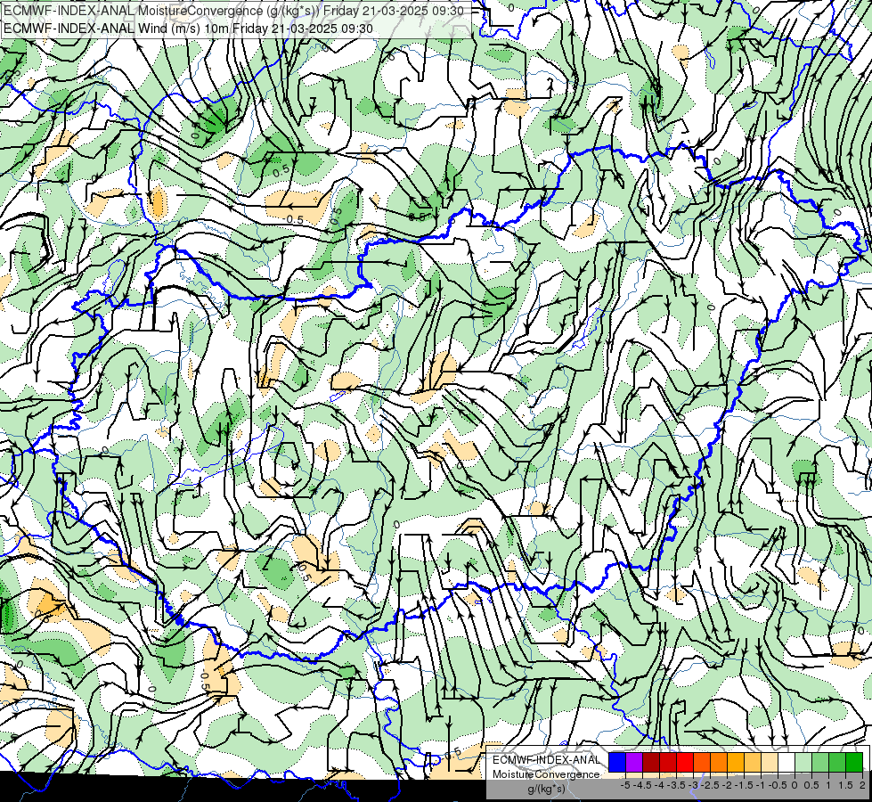This screenshot has height=802, width=872.
Task: Click the '1' legend scale value
Action: click(x=828, y=785)
